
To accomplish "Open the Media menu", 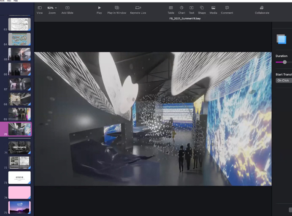I will (214, 8).
